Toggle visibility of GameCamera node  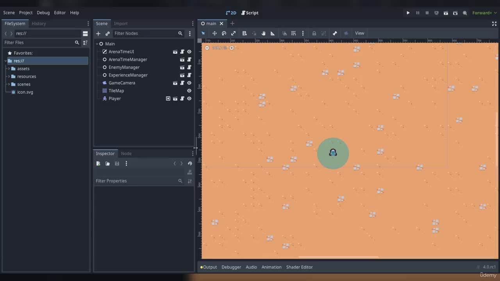pyautogui.click(x=189, y=83)
